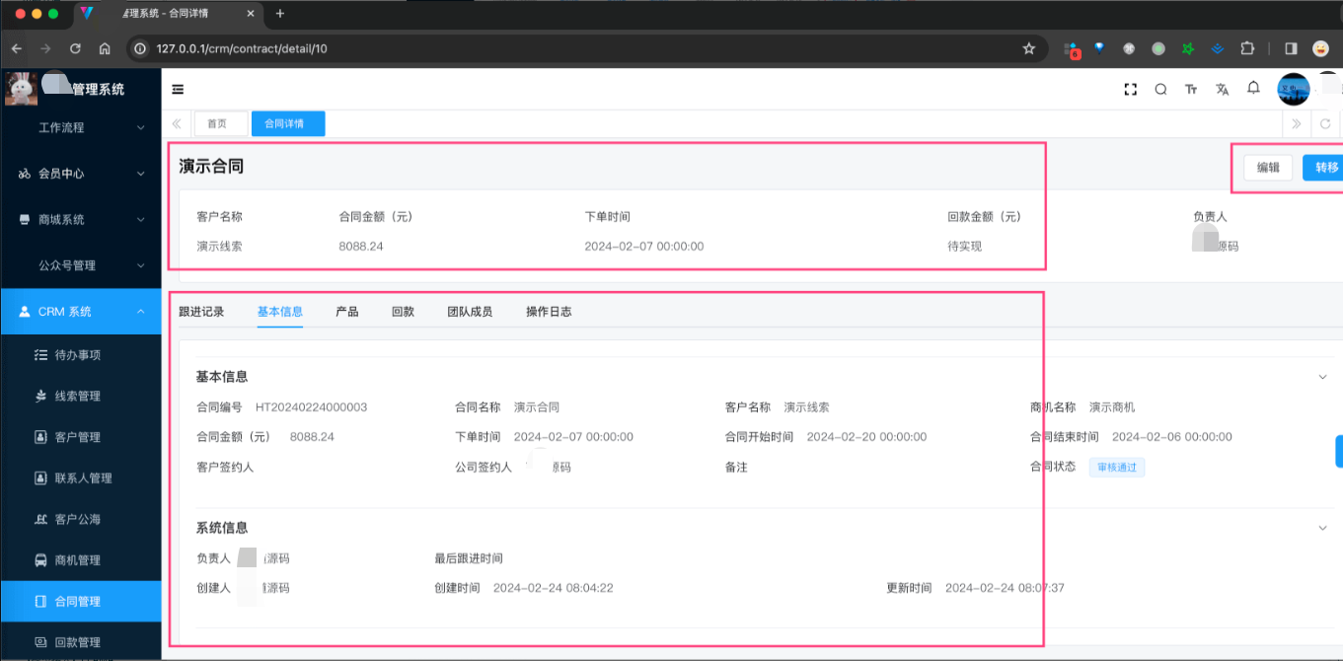Open a new browser tab with plus

(280, 14)
